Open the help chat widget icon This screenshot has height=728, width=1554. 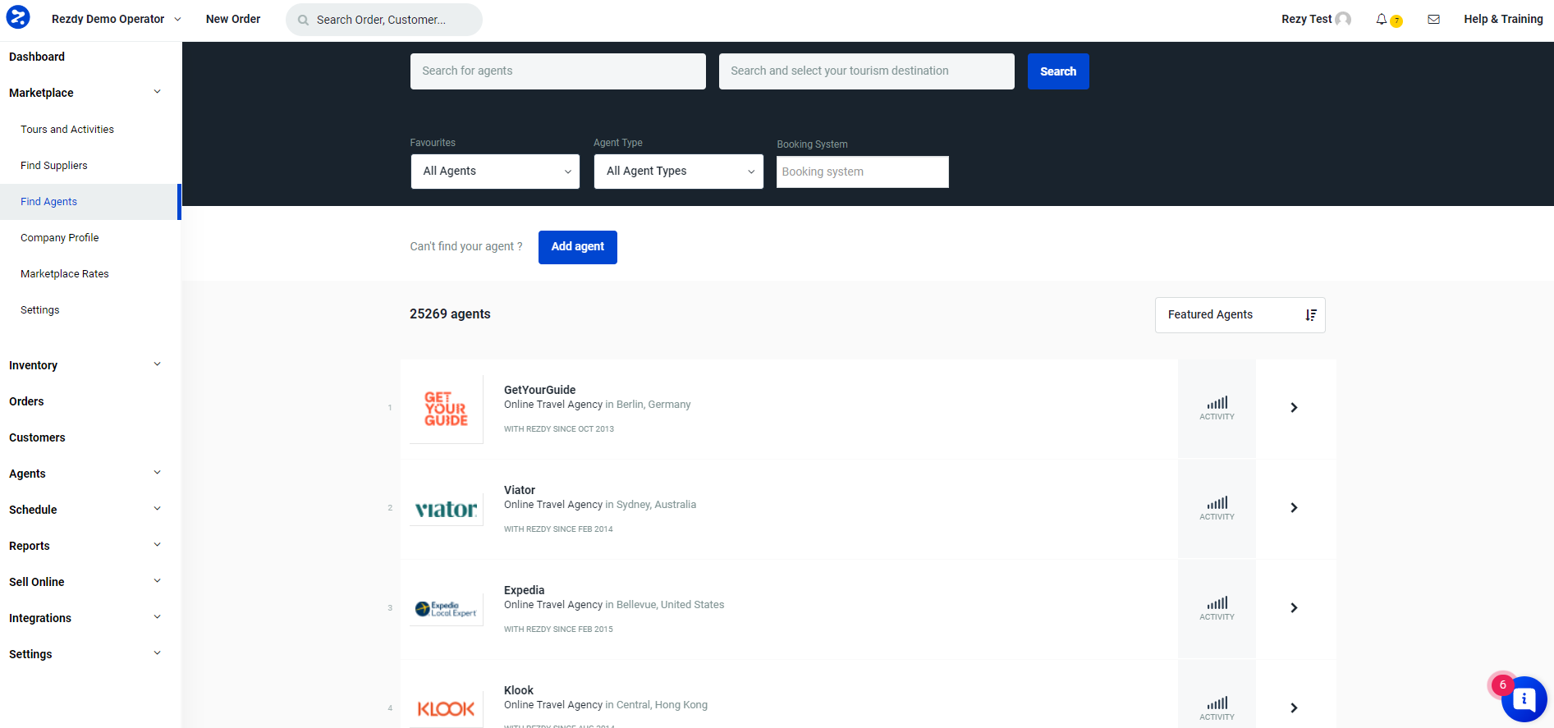point(1524,698)
